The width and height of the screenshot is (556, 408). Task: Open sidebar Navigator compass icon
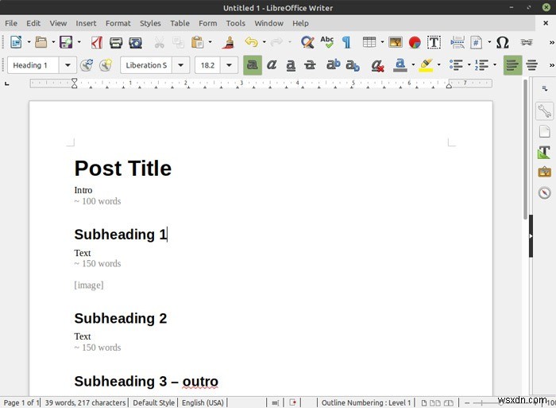click(x=544, y=192)
